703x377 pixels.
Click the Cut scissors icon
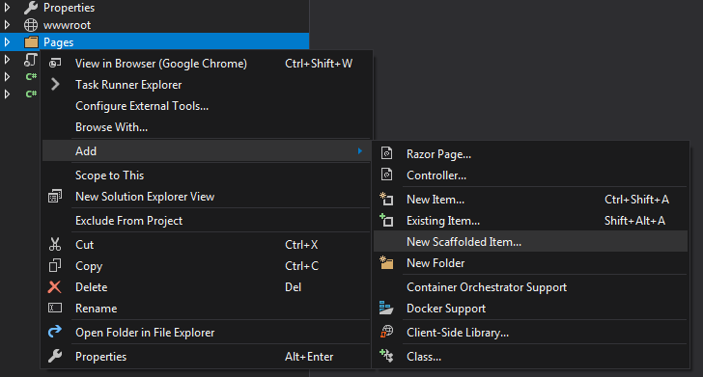[55, 245]
